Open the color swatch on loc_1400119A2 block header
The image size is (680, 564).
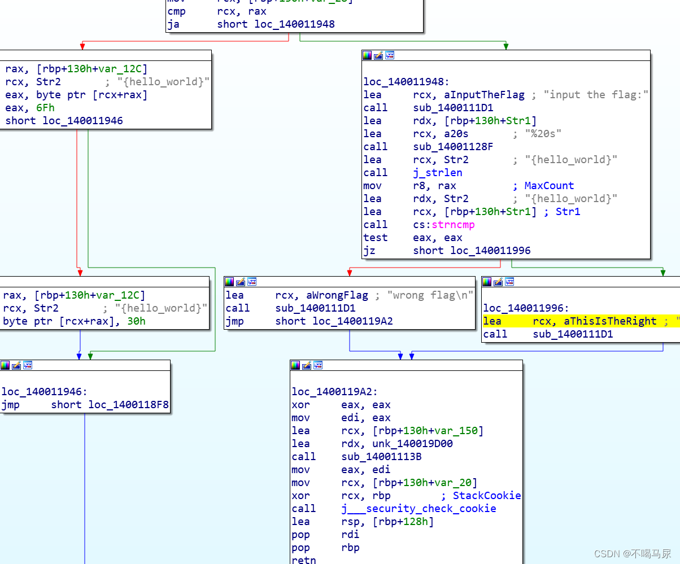point(294,365)
